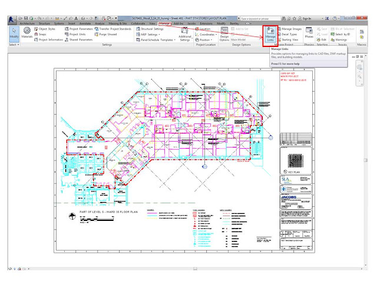Click Purge Unused
The height and width of the screenshot is (282, 377).
coord(106,34)
